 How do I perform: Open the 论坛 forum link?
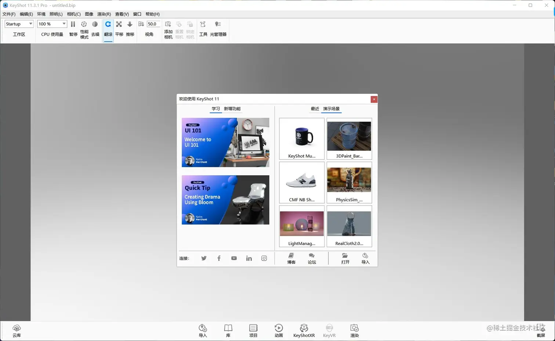[312, 258]
